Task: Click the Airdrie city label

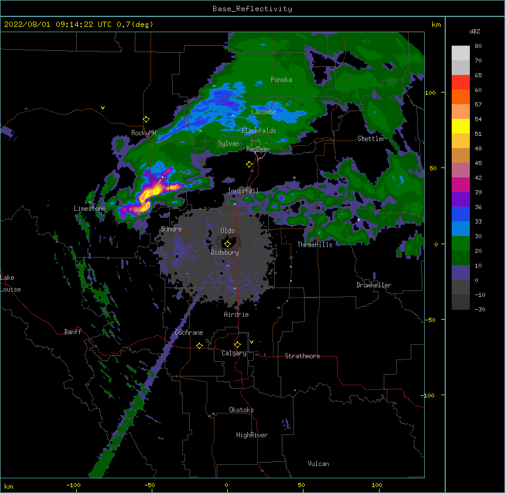Action: click(x=237, y=314)
